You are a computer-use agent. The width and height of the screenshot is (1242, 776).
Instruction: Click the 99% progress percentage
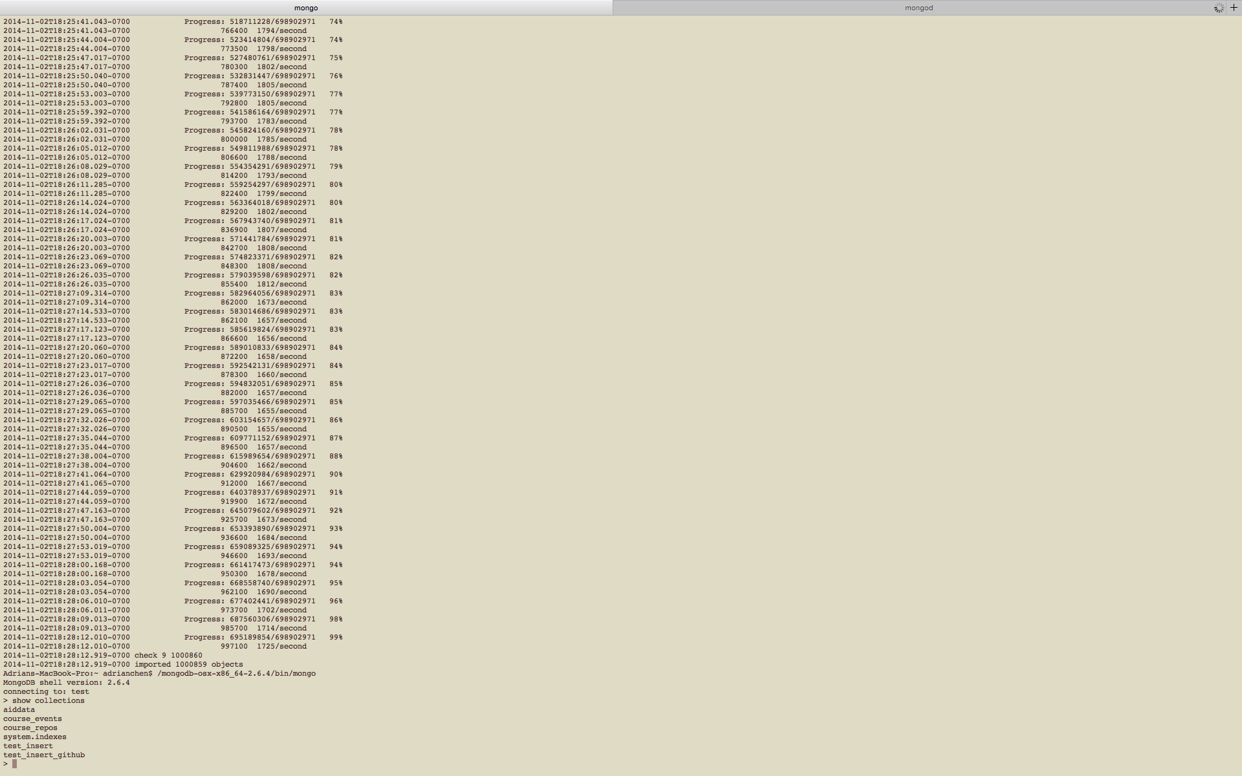click(x=336, y=637)
